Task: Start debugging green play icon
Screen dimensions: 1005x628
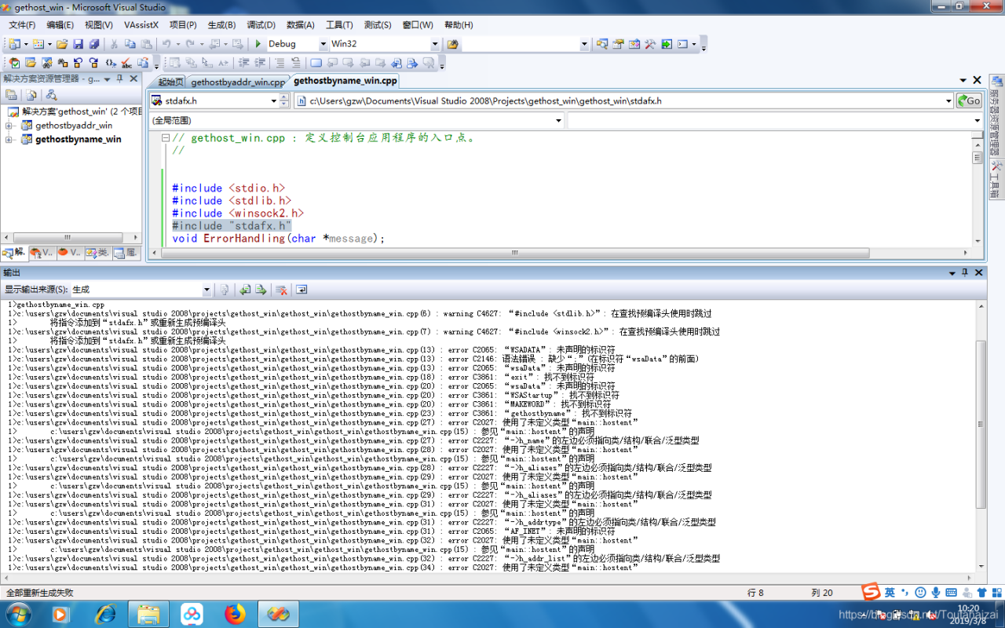Action: tap(258, 44)
